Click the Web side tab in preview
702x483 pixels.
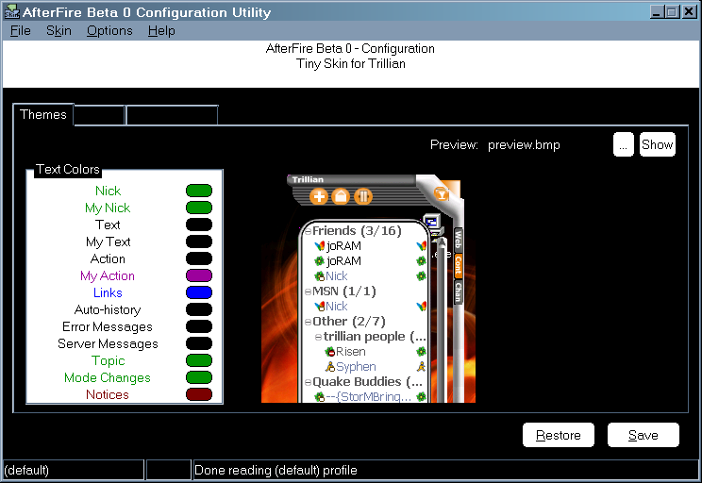(458, 241)
